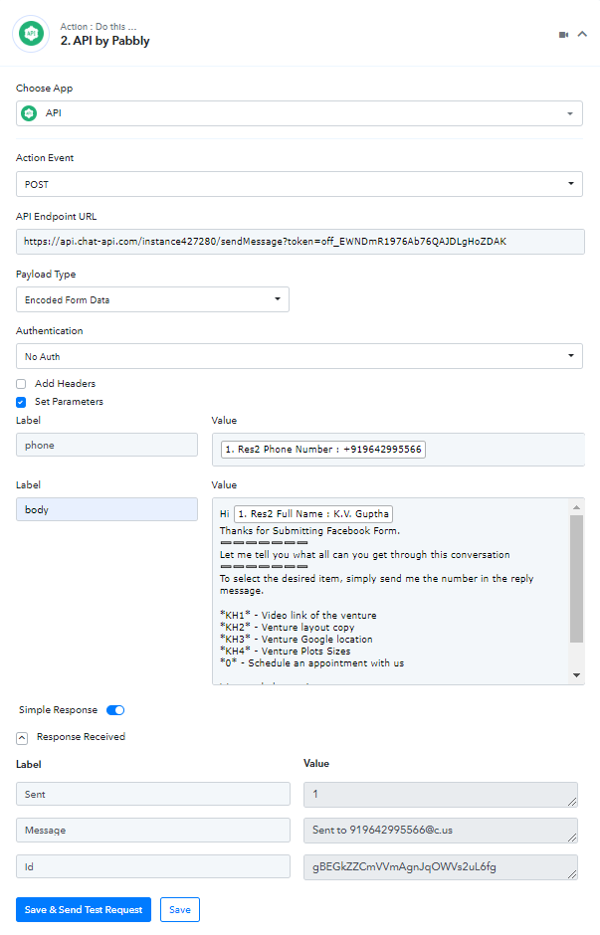600x935 pixels.
Task: Collapse the Response Received section
Action: click(22, 738)
